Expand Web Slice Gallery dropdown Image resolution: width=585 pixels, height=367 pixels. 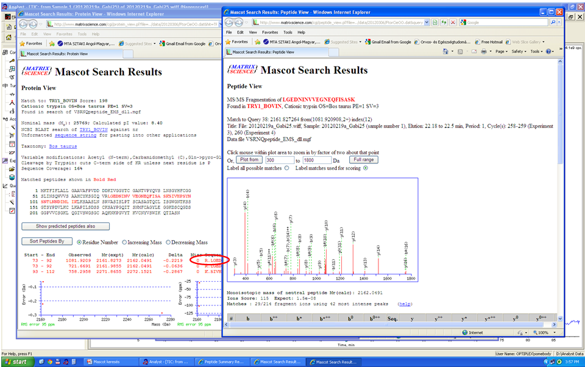[543, 42]
